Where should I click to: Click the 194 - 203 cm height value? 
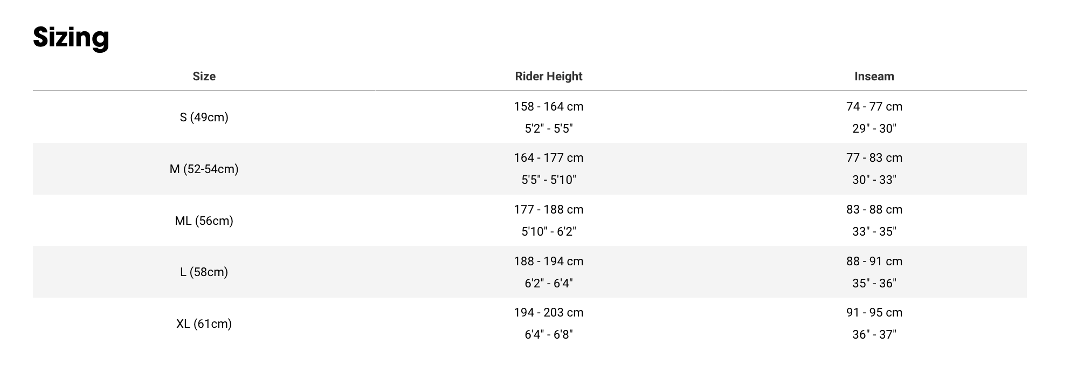[548, 313]
